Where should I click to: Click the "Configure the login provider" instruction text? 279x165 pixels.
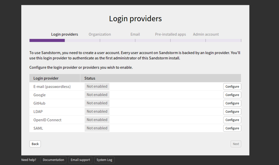(x=81, y=67)
